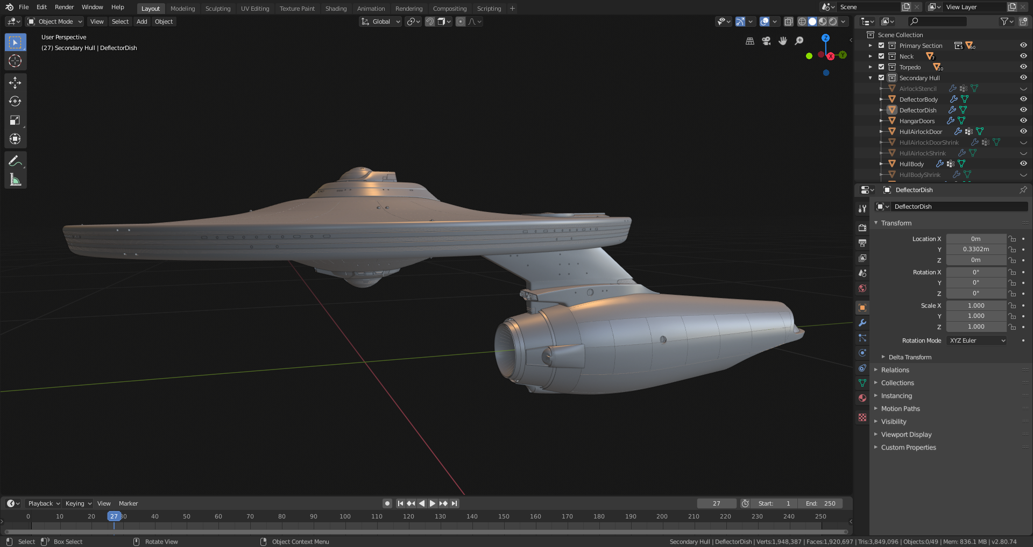Uncheck the Secondary Hull collection checkbox
The height and width of the screenshot is (547, 1033).
click(x=881, y=78)
